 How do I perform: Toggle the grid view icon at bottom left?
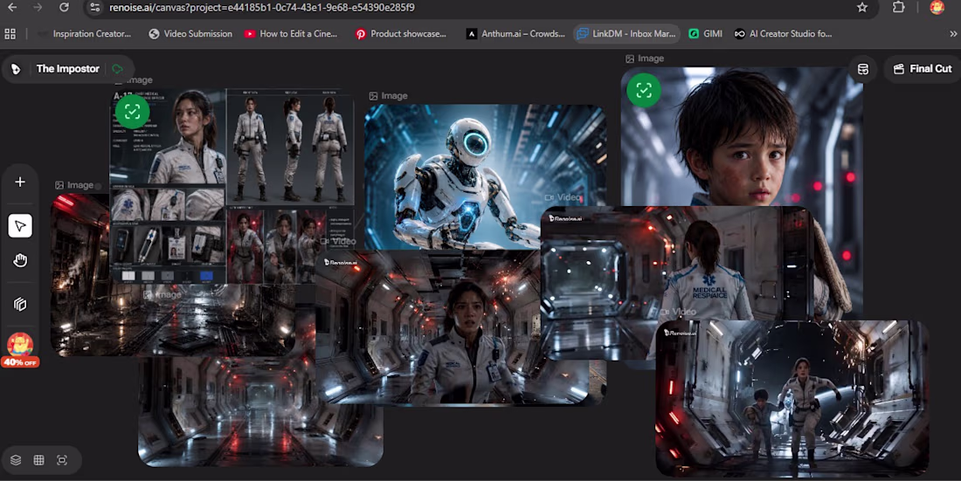coord(38,460)
